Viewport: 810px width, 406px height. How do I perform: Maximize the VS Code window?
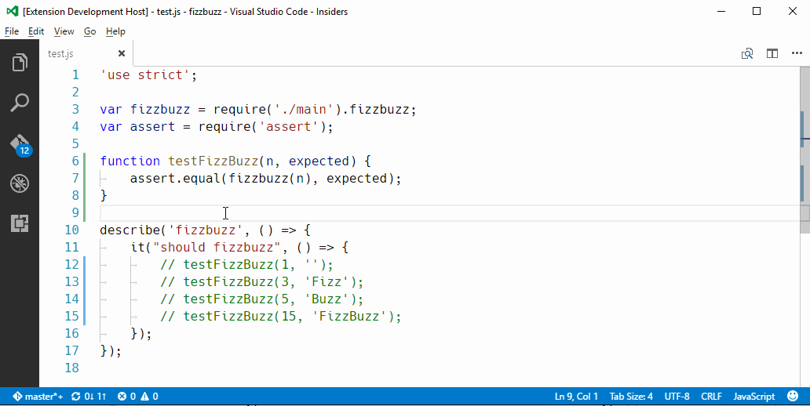point(757,11)
